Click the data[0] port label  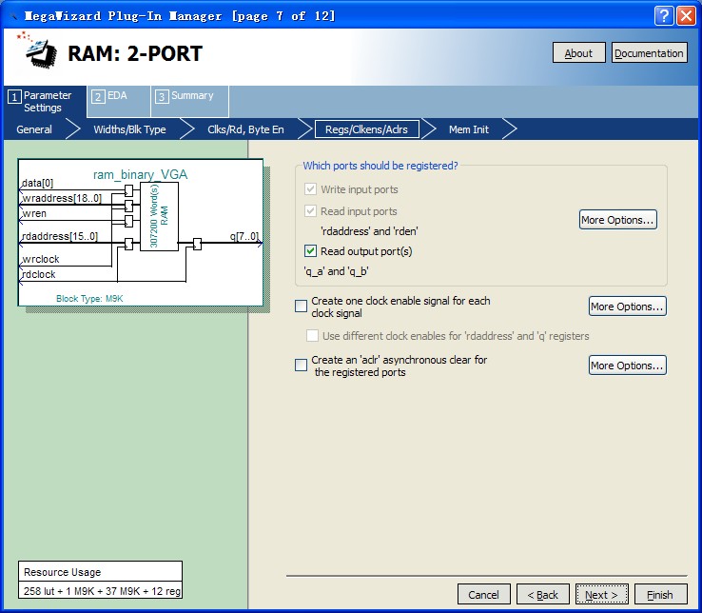click(37, 183)
